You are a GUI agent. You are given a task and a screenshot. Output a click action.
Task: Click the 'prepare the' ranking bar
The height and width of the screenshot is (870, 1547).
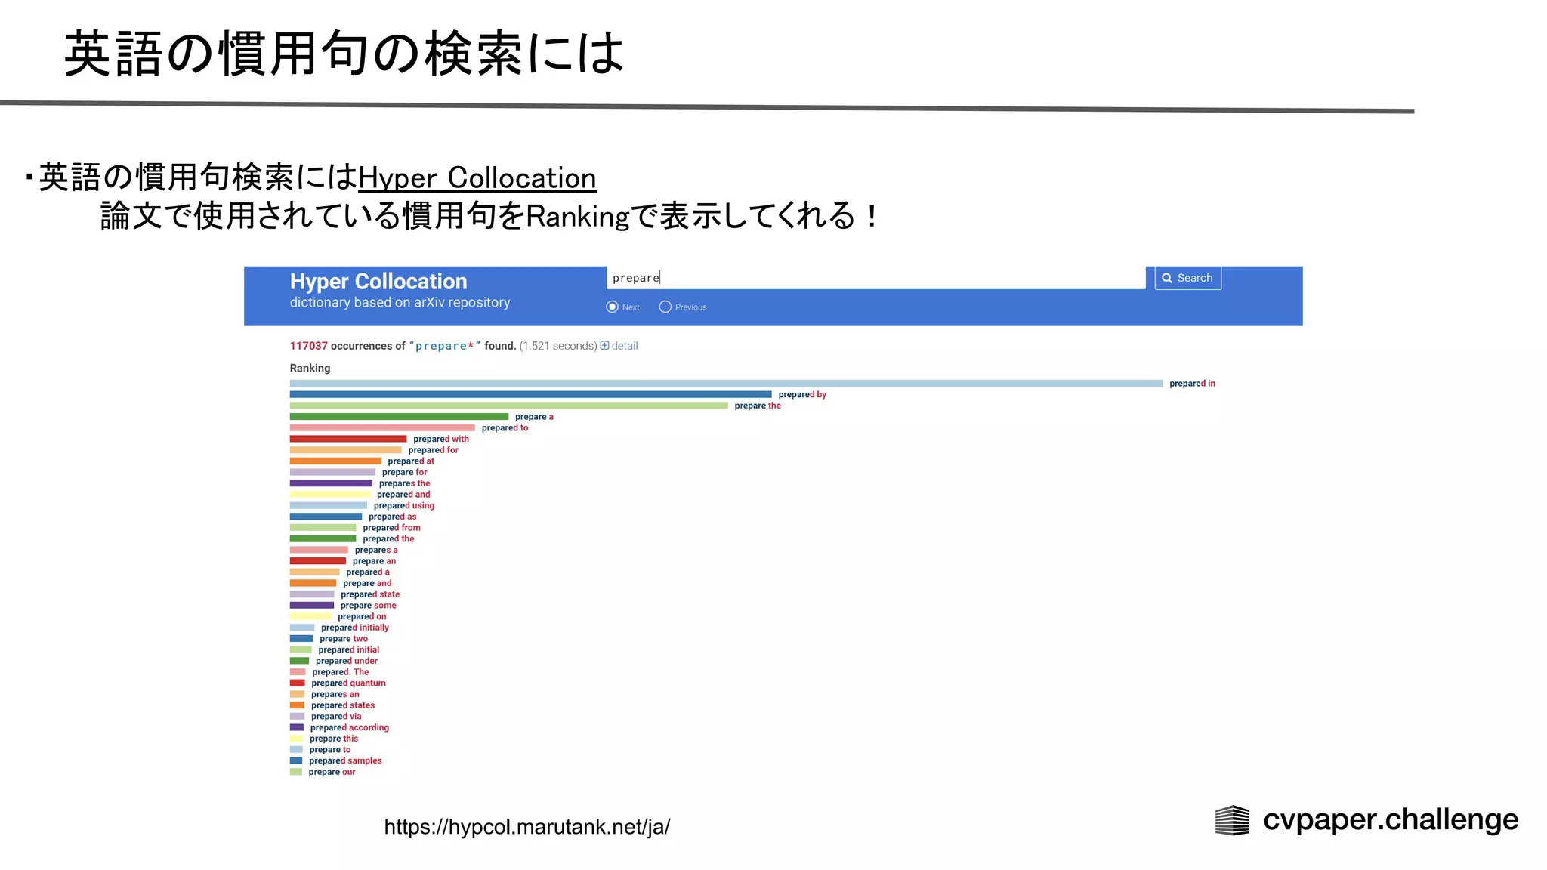click(x=509, y=406)
